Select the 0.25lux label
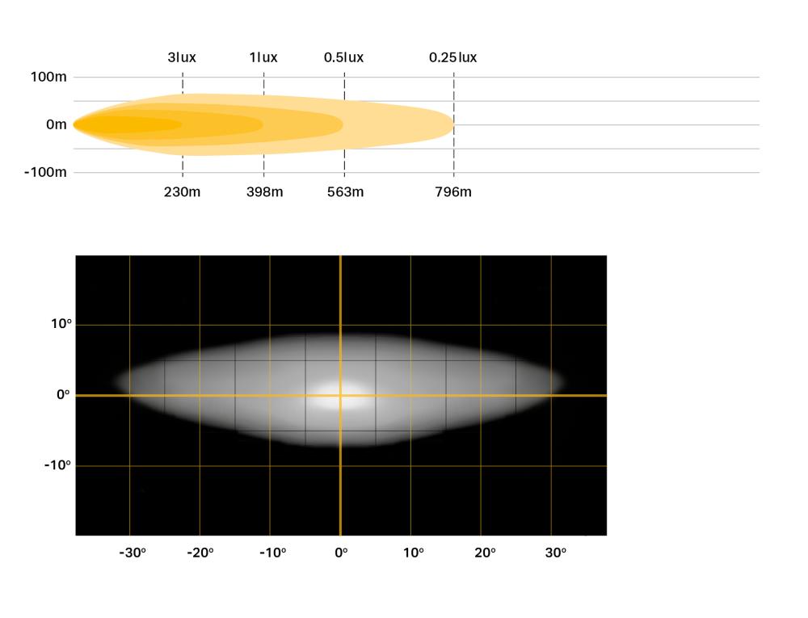Screen dimensions: 808x618 tap(453, 57)
